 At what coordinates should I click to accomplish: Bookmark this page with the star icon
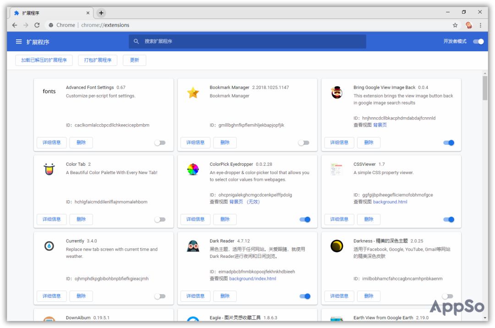(x=455, y=25)
